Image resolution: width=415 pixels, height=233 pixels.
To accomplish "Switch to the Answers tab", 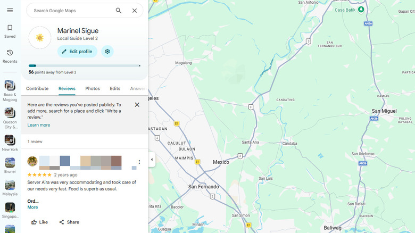I will (x=138, y=88).
